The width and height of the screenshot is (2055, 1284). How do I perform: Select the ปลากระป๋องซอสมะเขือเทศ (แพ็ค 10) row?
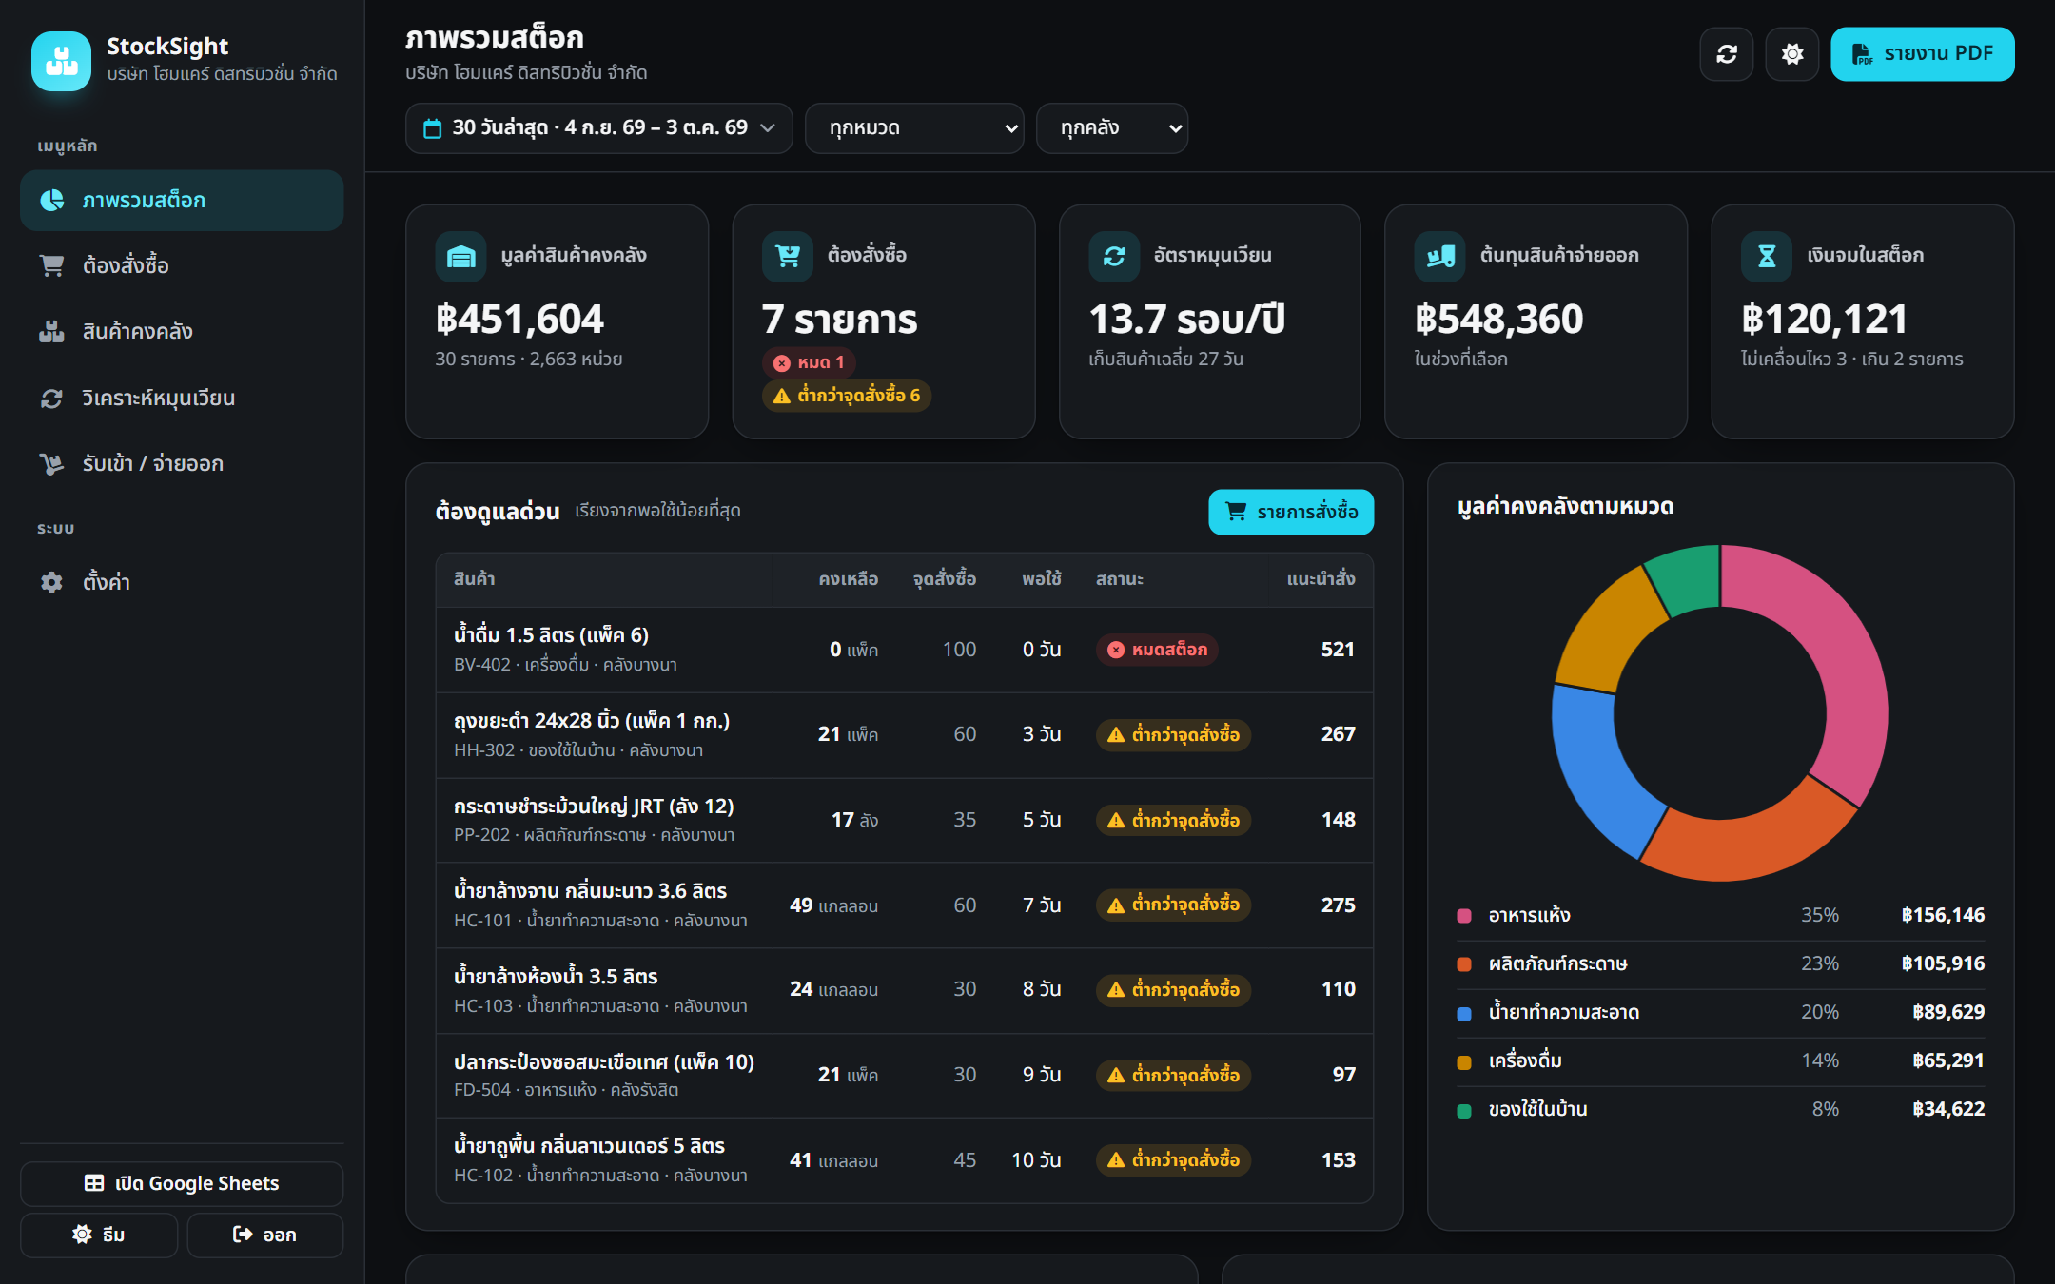904,1076
